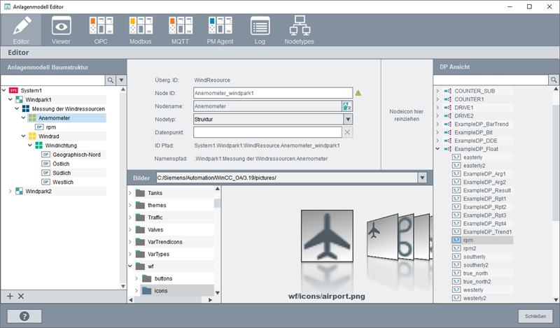Open the OPC configuration
The width and height of the screenshot is (560, 328).
pyautogui.click(x=101, y=30)
